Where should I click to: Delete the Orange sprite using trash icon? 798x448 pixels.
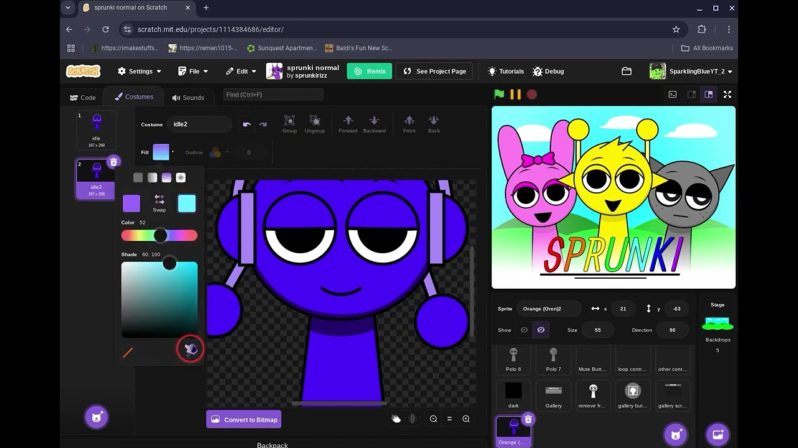pos(528,419)
